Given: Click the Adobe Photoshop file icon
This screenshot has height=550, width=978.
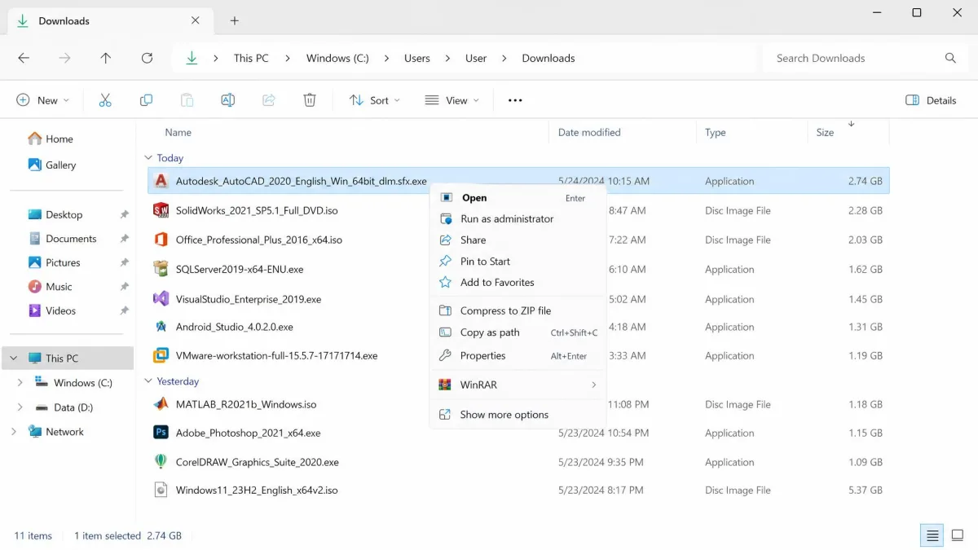Looking at the screenshot, I should point(161,433).
